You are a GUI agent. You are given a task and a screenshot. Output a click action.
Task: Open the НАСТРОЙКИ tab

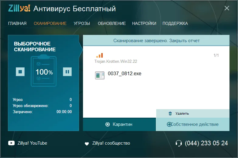click(x=144, y=23)
